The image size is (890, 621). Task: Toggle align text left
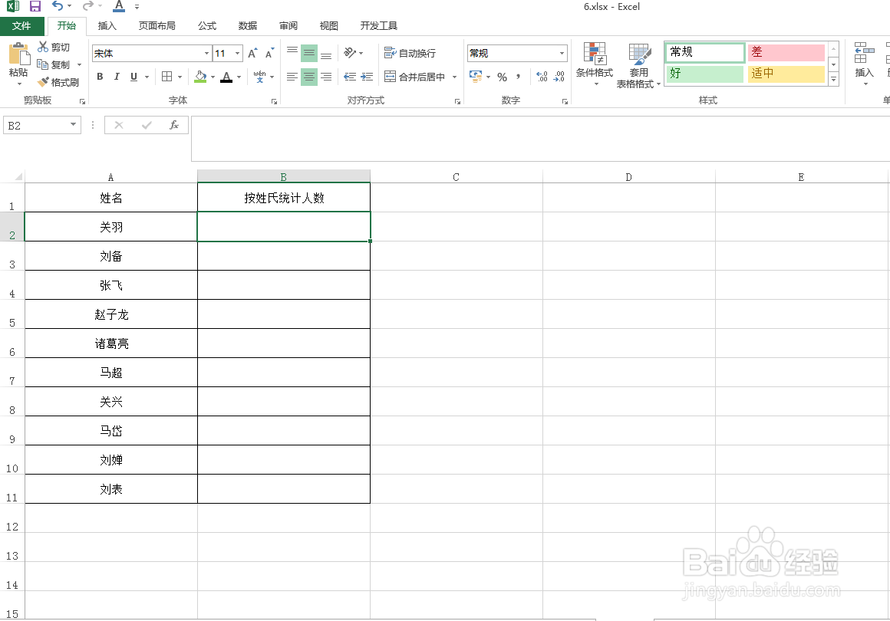pyautogui.click(x=292, y=77)
